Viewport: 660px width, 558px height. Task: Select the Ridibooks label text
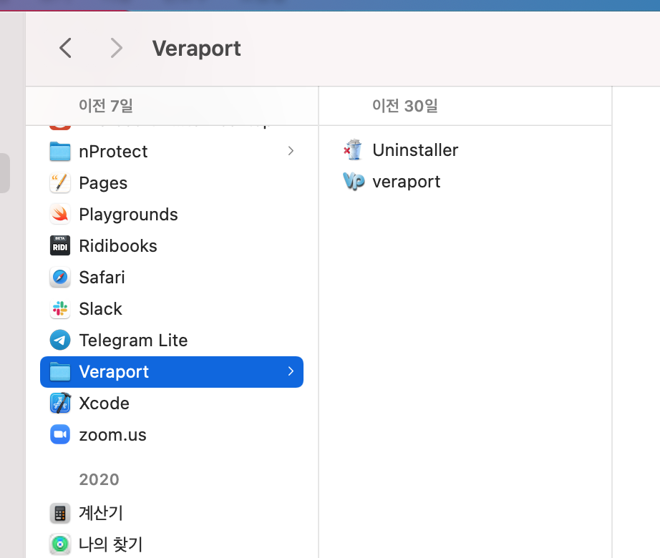pos(118,246)
